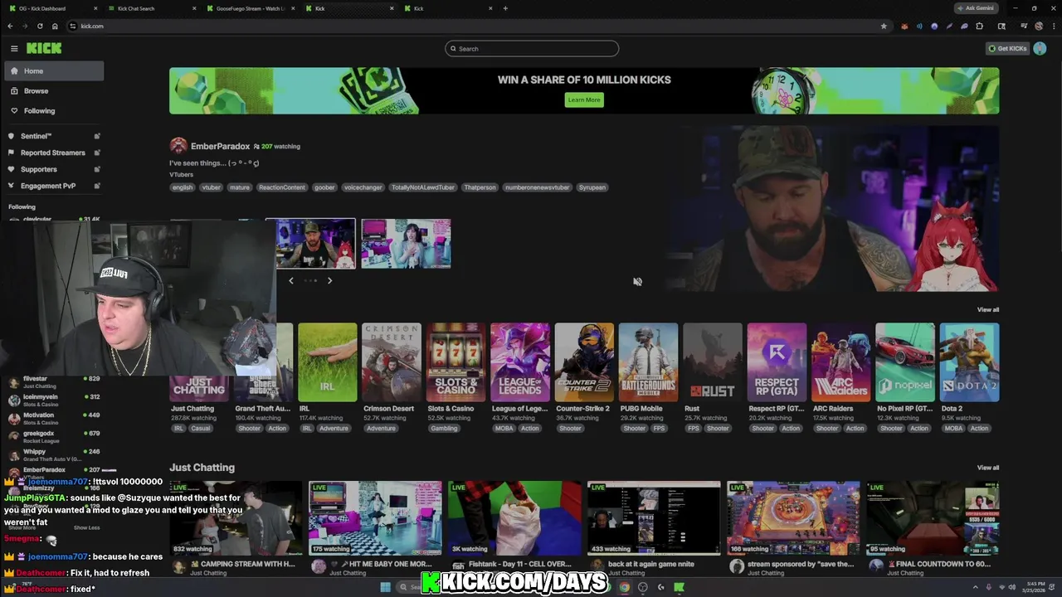This screenshot has width=1062, height=597.
Task: Bookmark the page with the star icon
Action: pos(884,26)
